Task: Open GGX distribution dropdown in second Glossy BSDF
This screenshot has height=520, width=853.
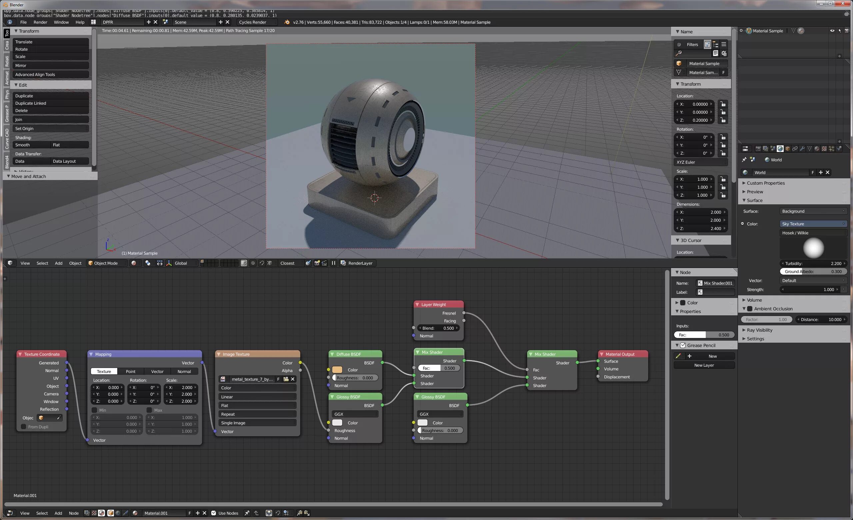Action: coord(440,414)
